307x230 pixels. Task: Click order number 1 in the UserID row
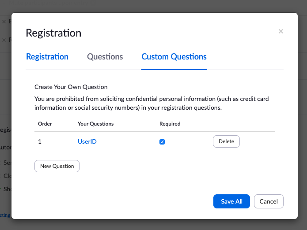(x=40, y=142)
